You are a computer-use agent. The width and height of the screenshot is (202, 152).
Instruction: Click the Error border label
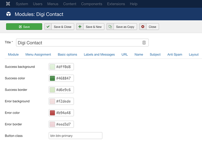click(x=13, y=124)
